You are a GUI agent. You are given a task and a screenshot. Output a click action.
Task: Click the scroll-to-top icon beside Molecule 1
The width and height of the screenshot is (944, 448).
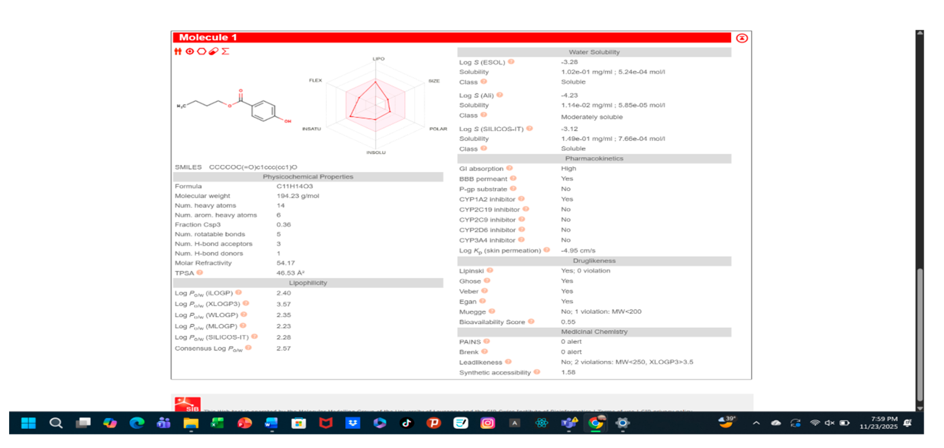tap(742, 38)
